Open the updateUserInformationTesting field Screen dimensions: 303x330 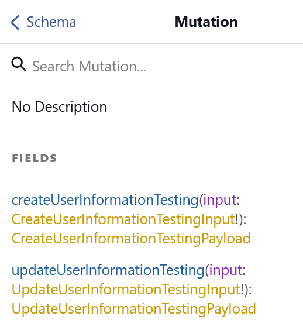click(108, 270)
